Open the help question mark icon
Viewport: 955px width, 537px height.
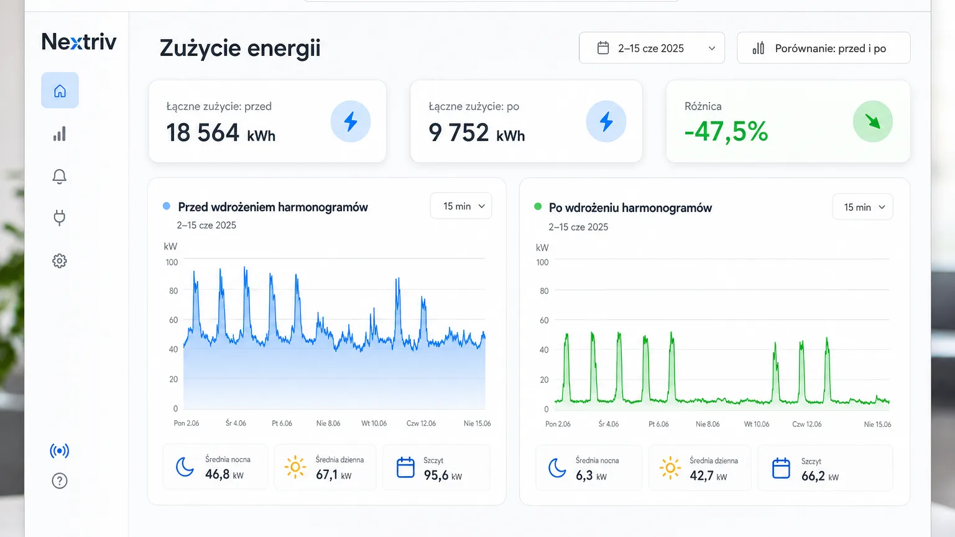(x=60, y=480)
